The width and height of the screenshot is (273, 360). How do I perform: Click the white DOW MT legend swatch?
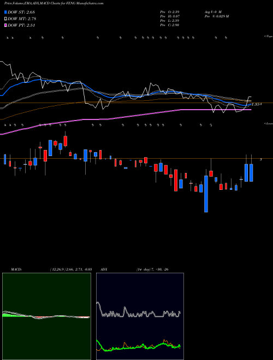point(5,19)
